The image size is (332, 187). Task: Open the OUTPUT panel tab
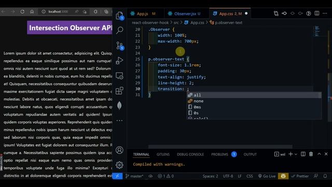click(x=250, y=154)
